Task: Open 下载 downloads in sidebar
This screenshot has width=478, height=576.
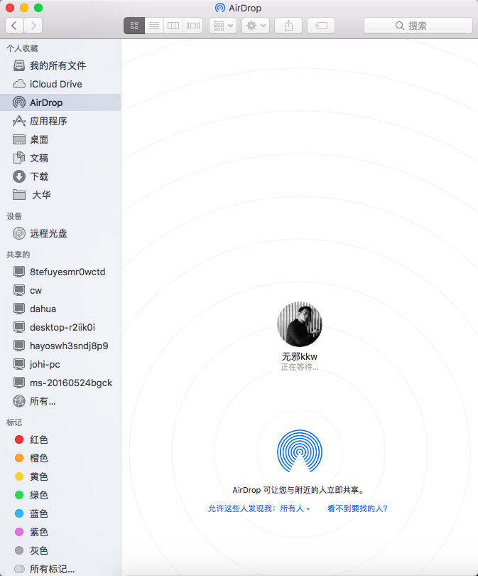Action: coord(60,176)
